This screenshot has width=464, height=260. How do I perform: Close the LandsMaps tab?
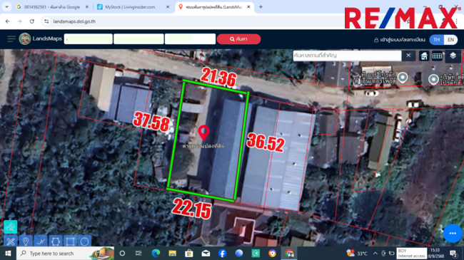pos(249,7)
